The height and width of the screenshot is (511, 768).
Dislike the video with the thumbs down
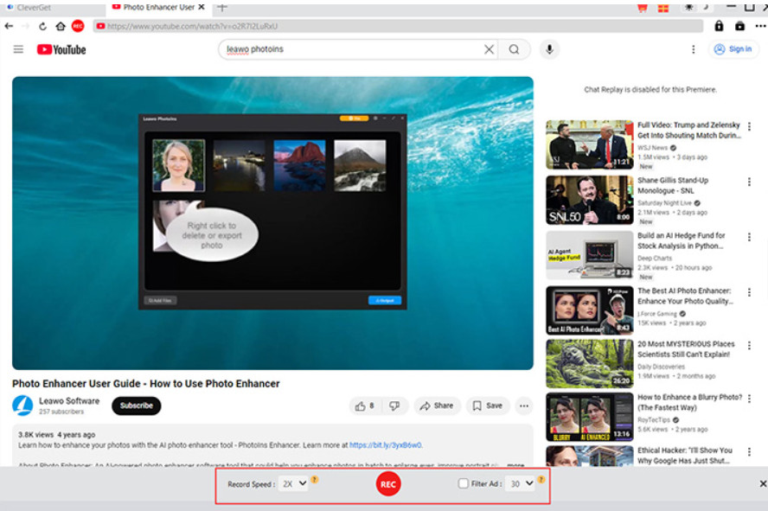pyautogui.click(x=394, y=406)
